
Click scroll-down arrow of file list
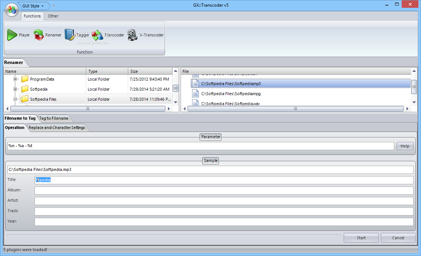[414, 102]
